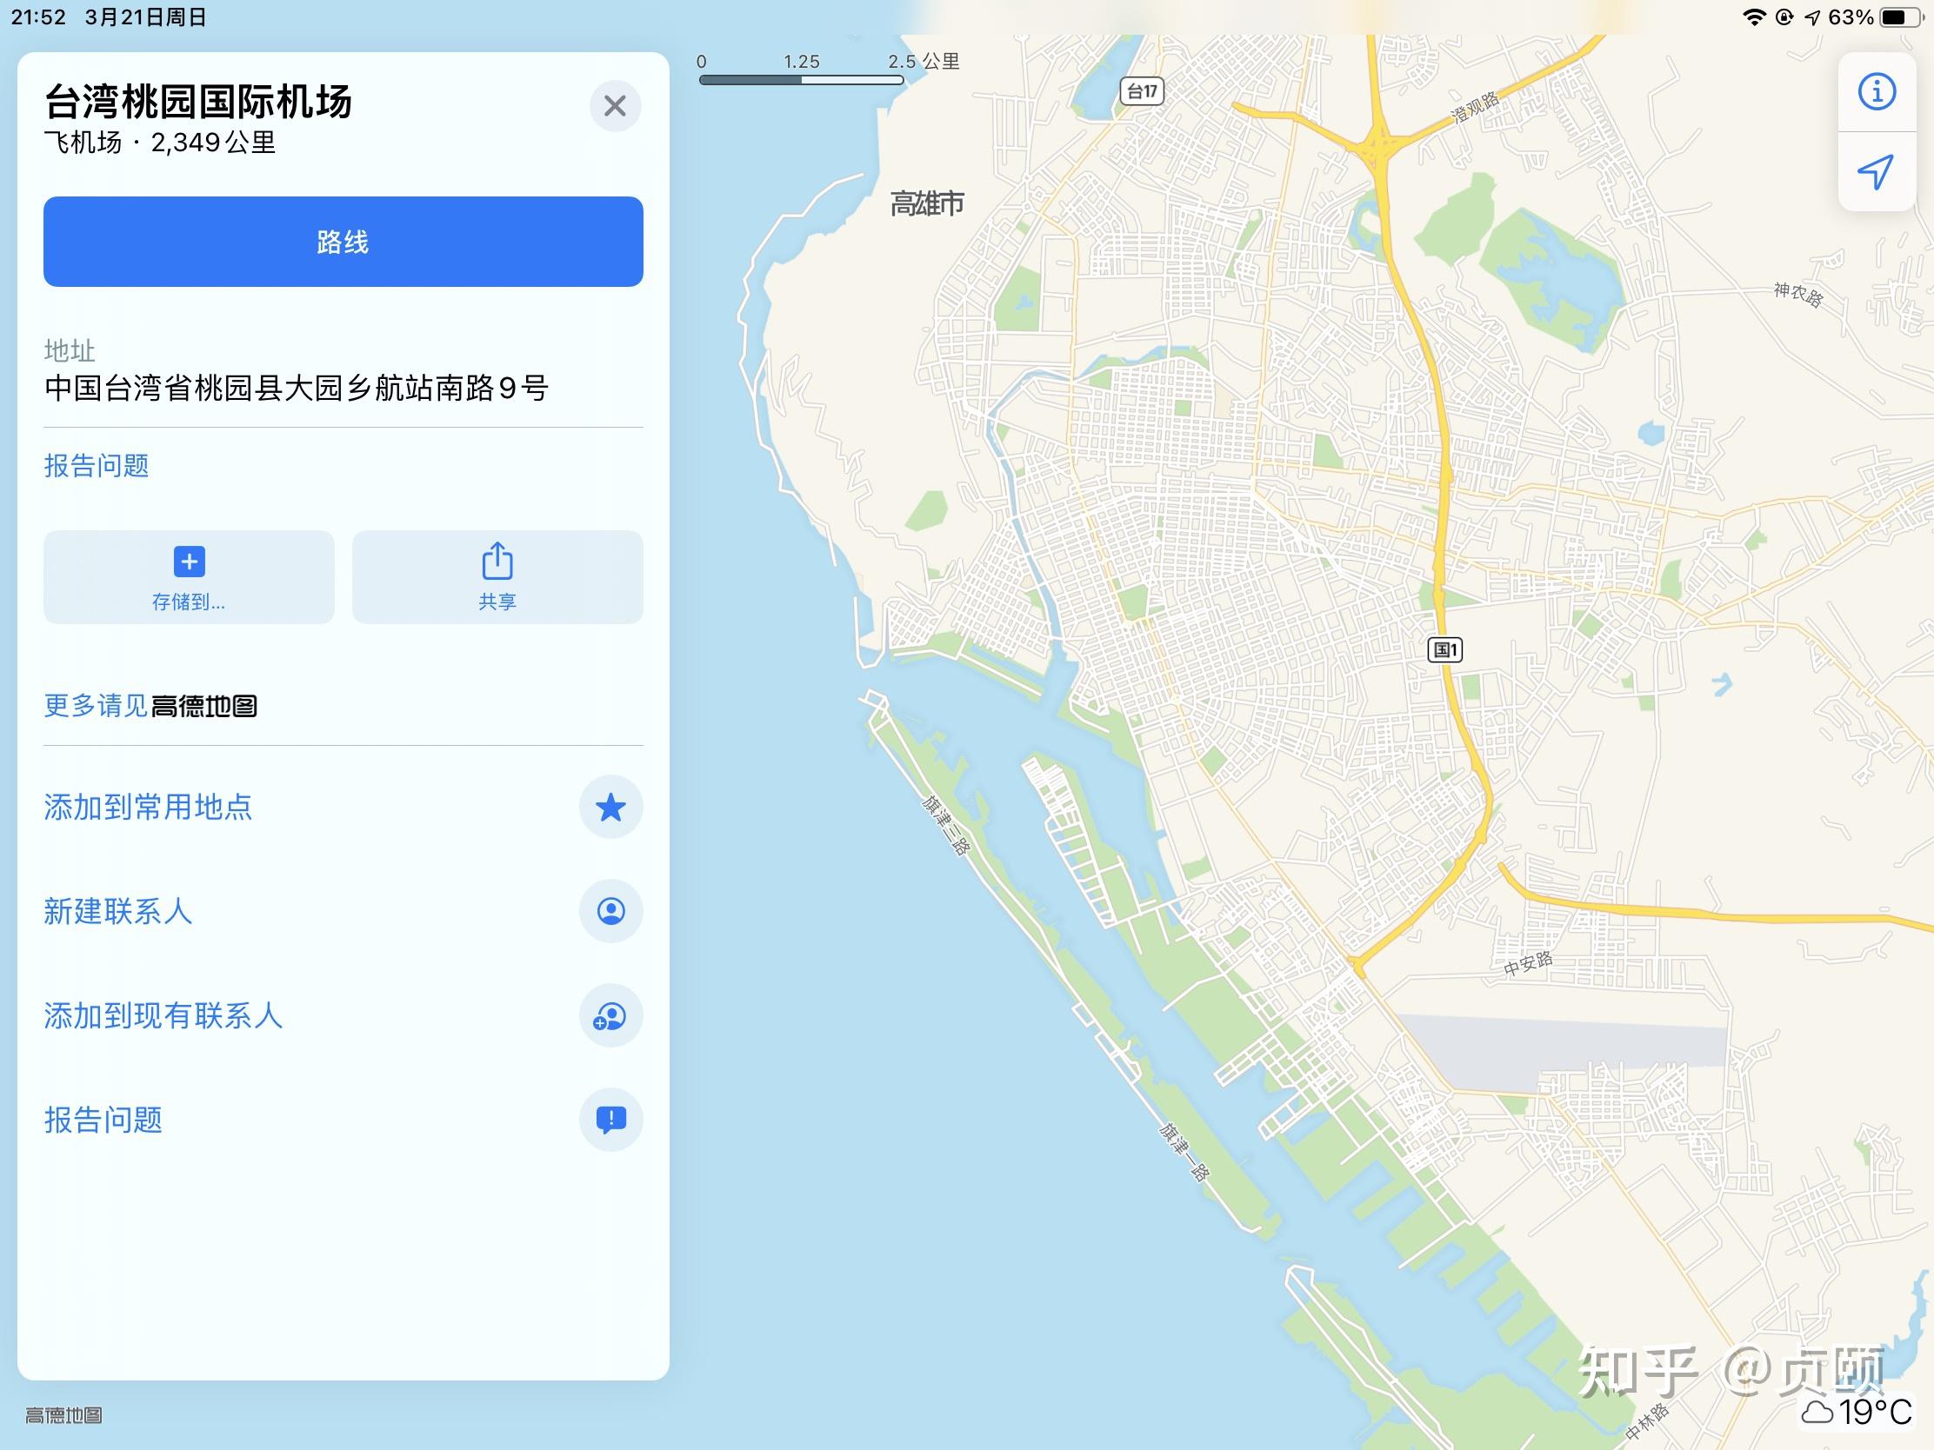Open map info settings icon
The width and height of the screenshot is (1934, 1450).
[1877, 92]
